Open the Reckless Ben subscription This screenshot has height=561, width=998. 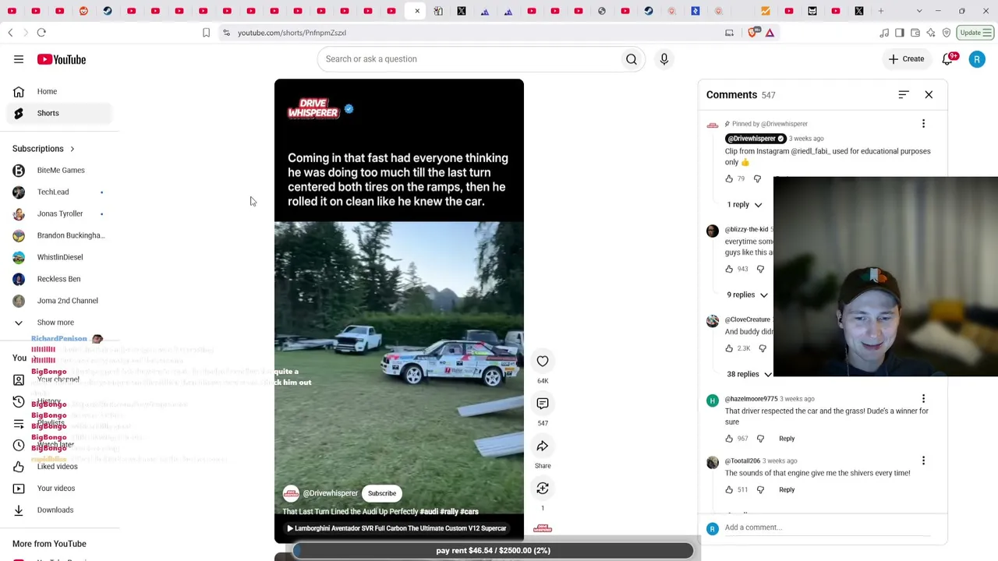60,279
